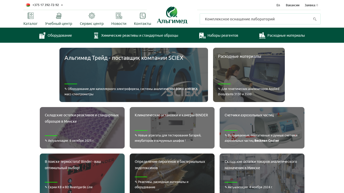Open Расходные материалы in green navigation bar

286,35
